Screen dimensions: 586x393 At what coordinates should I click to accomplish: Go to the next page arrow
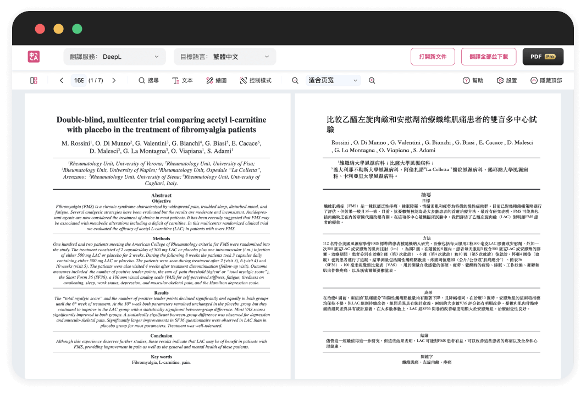114,80
